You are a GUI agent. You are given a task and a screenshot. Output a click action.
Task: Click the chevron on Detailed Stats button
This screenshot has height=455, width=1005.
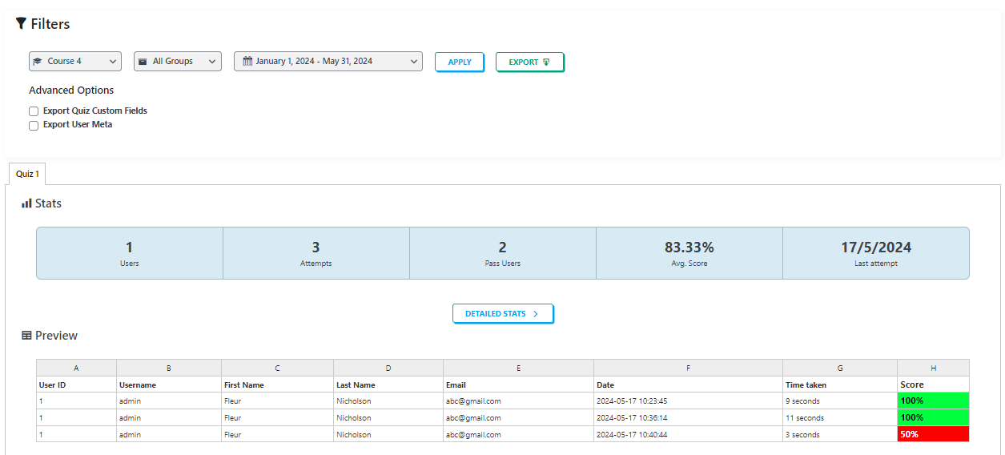click(535, 314)
